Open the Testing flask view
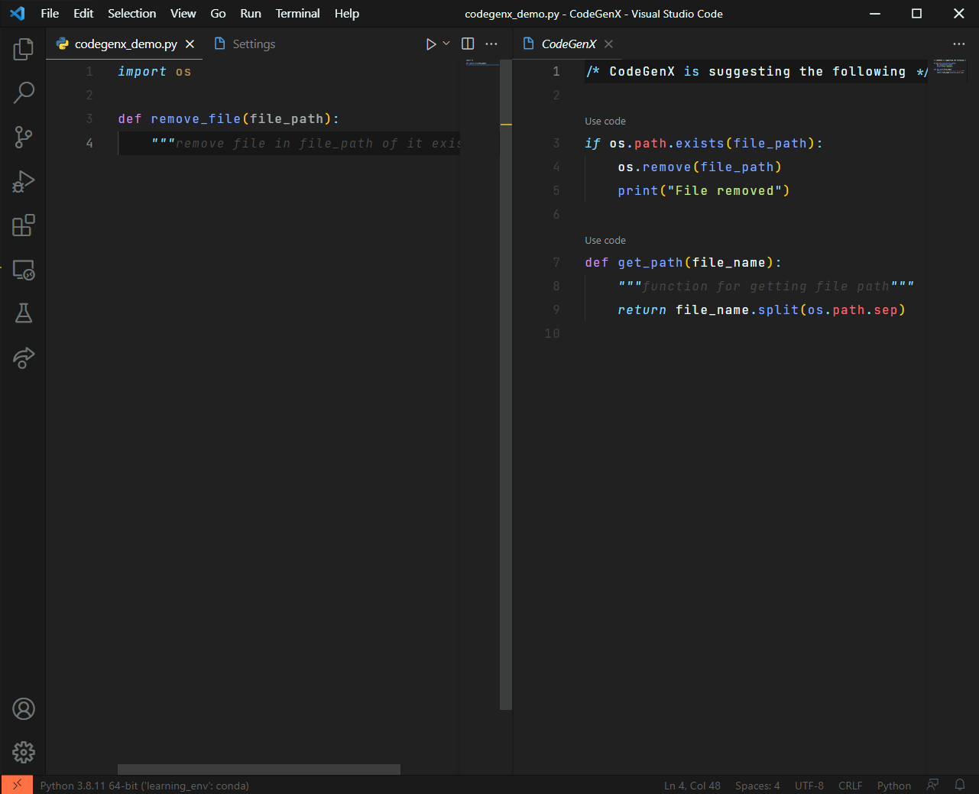 pyautogui.click(x=24, y=313)
